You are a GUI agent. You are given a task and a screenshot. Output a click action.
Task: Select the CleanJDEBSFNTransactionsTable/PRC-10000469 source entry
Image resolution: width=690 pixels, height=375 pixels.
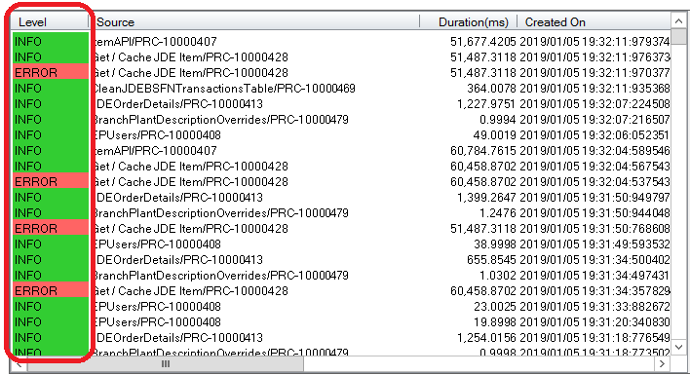(224, 89)
